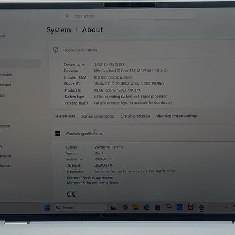Open the System protection link
The width and height of the screenshot is (235, 235).
tap(136, 116)
